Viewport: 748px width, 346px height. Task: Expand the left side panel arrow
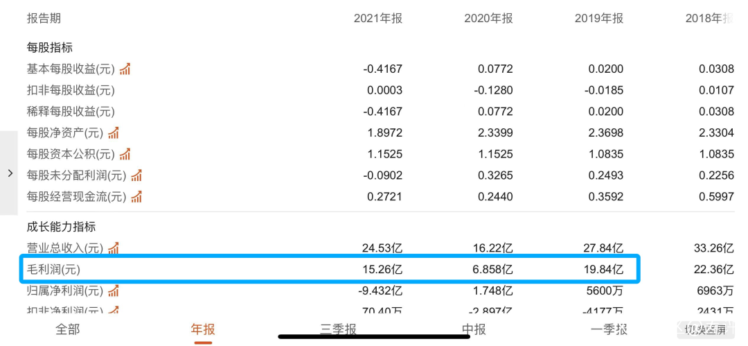9,173
